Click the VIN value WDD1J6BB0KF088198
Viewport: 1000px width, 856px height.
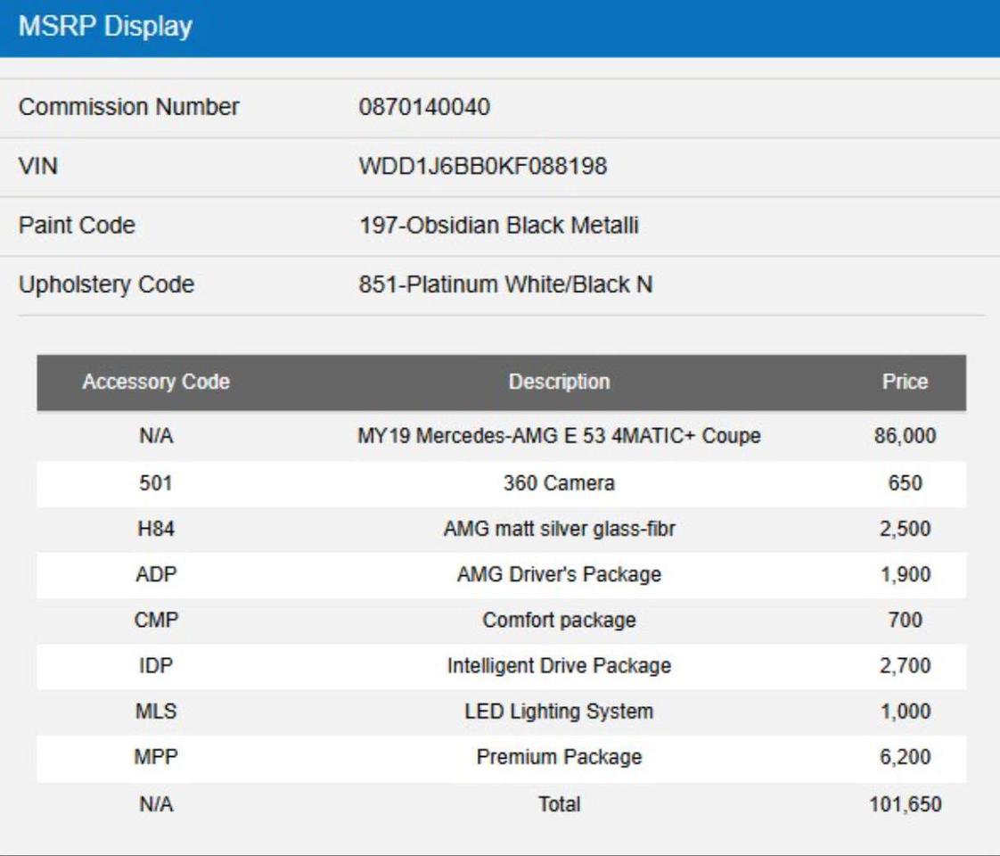point(482,166)
